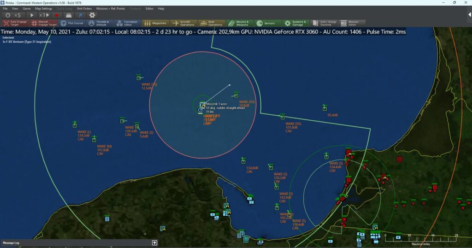The image size is (472, 248).
Task: Open the Formation Editor
Action: point(127,23)
